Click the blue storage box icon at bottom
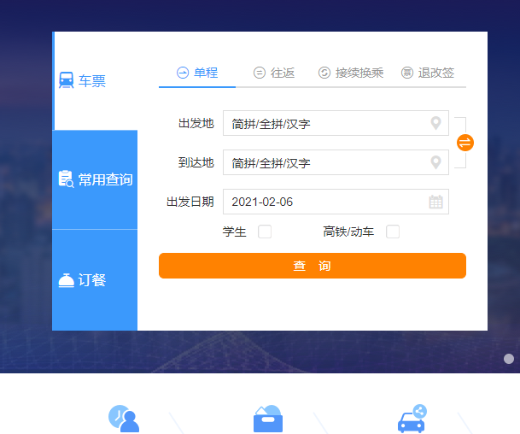The width and height of the screenshot is (520, 434). point(268,419)
